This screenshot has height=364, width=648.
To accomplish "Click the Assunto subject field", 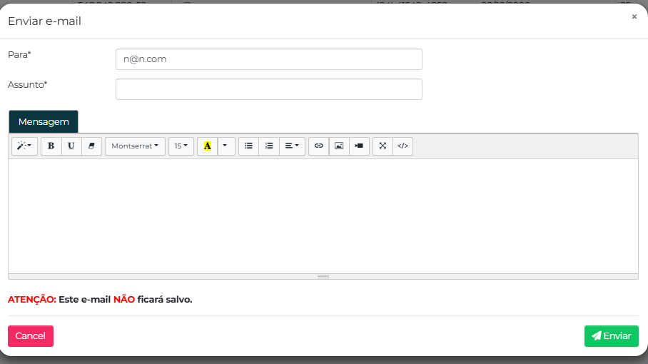I will coord(269,89).
